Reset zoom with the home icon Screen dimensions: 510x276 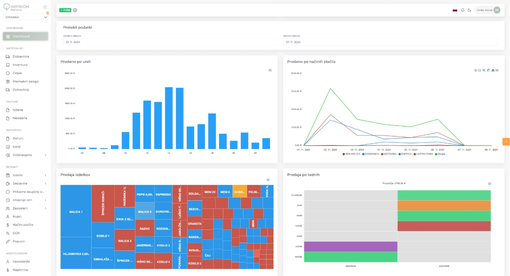[x=493, y=70]
